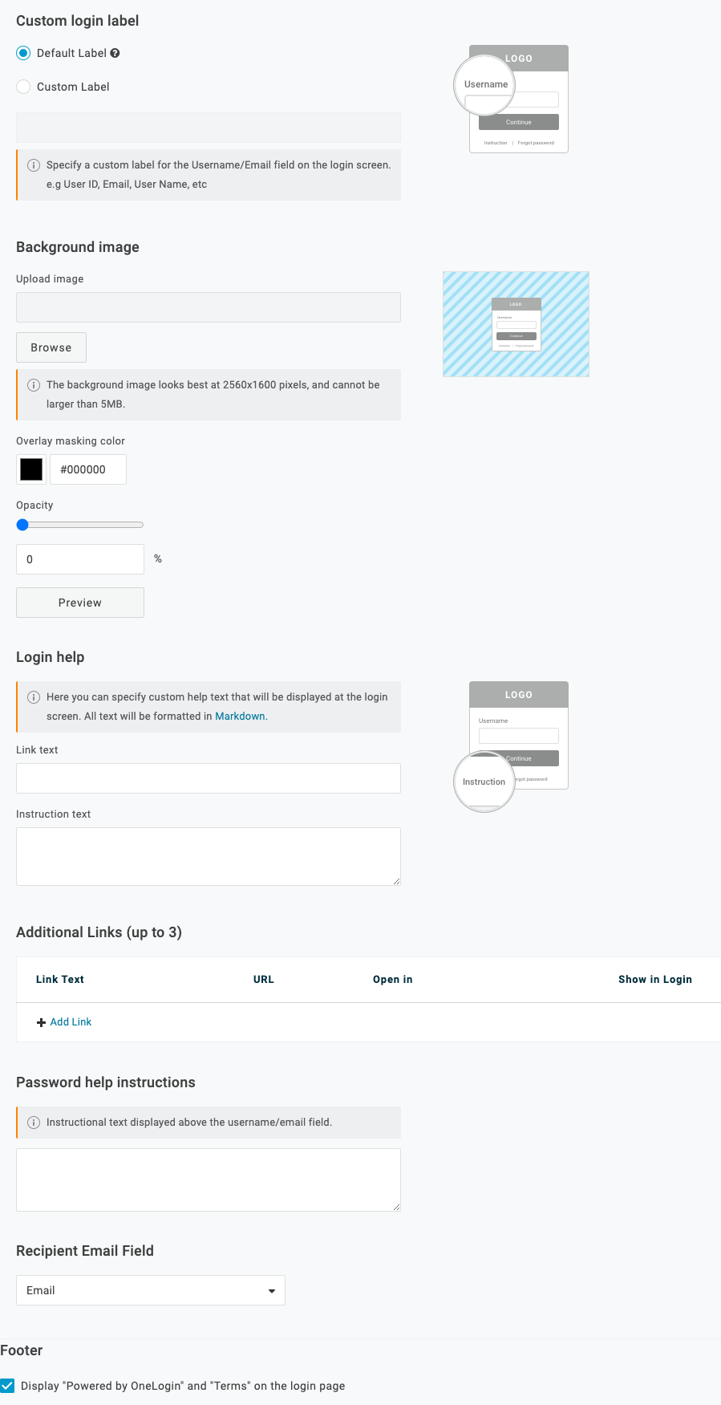Click the info icon beside the background image size note
The width and height of the screenshot is (721, 1405).
33,385
